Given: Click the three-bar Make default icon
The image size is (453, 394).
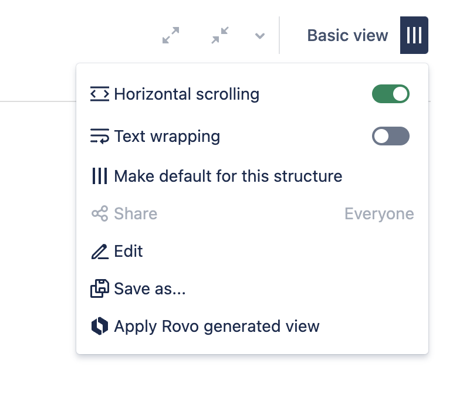Looking at the screenshot, I should [x=100, y=176].
